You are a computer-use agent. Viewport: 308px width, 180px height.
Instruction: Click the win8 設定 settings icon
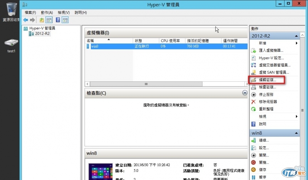(254, 148)
